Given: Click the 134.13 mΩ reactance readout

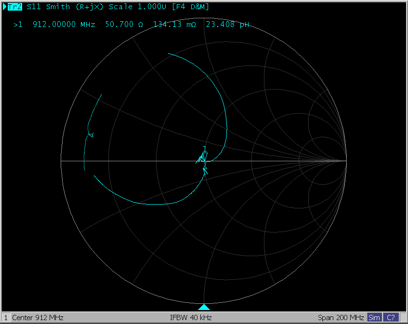Looking at the screenshot, I should (174, 25).
